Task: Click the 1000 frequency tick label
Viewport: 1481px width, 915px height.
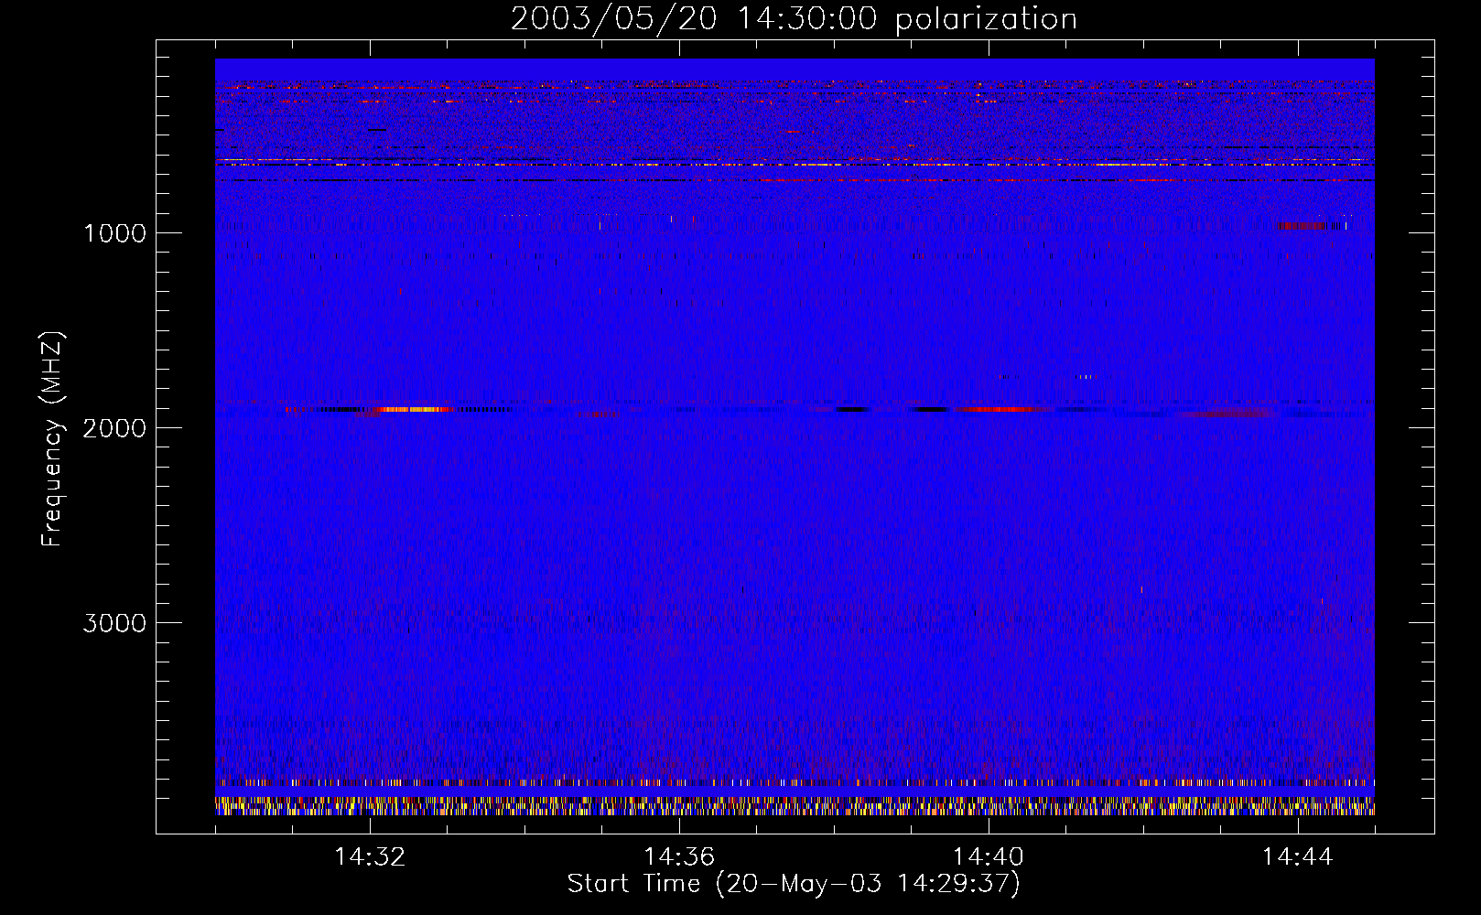Action: click(114, 233)
